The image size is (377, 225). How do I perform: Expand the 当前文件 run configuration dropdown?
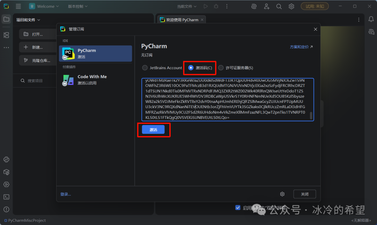click(187, 6)
